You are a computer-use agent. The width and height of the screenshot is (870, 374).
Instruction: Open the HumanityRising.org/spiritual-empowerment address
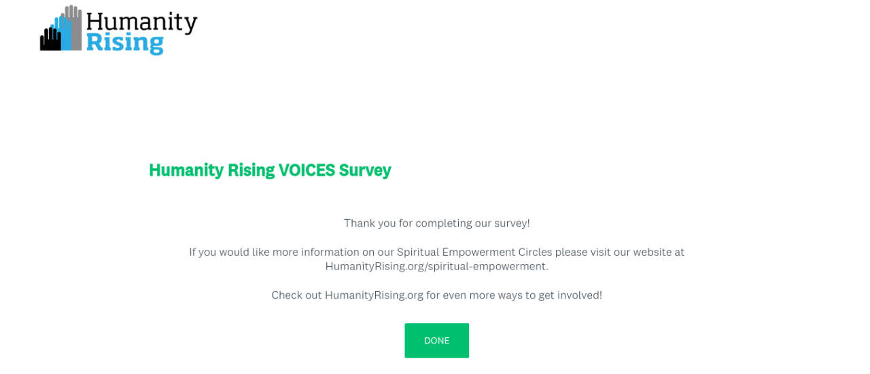pos(436,266)
